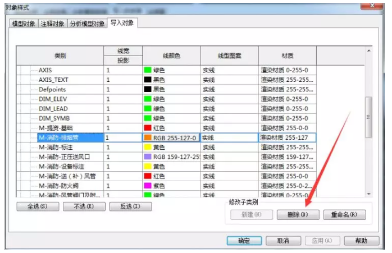
Task: Switch to the 模型对象 tab
Action: (24, 24)
